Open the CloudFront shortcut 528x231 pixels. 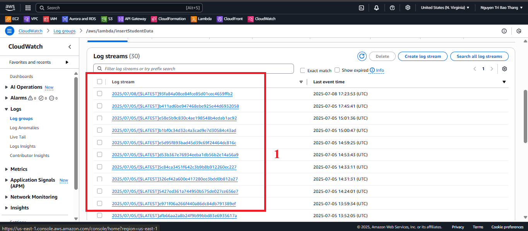point(230,19)
